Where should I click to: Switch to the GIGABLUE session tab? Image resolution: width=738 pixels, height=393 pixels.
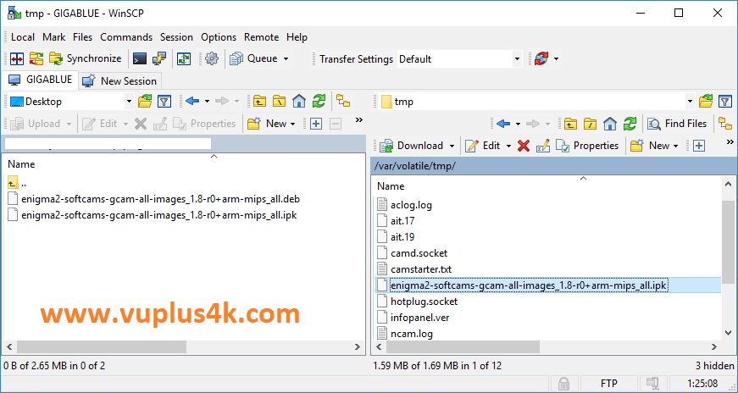pos(41,80)
